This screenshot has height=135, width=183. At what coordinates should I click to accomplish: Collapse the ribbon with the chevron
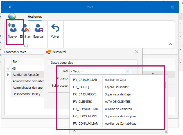(170, 44)
